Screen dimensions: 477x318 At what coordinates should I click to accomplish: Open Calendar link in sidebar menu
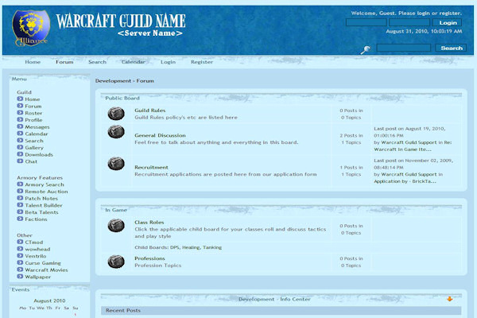[37, 134]
